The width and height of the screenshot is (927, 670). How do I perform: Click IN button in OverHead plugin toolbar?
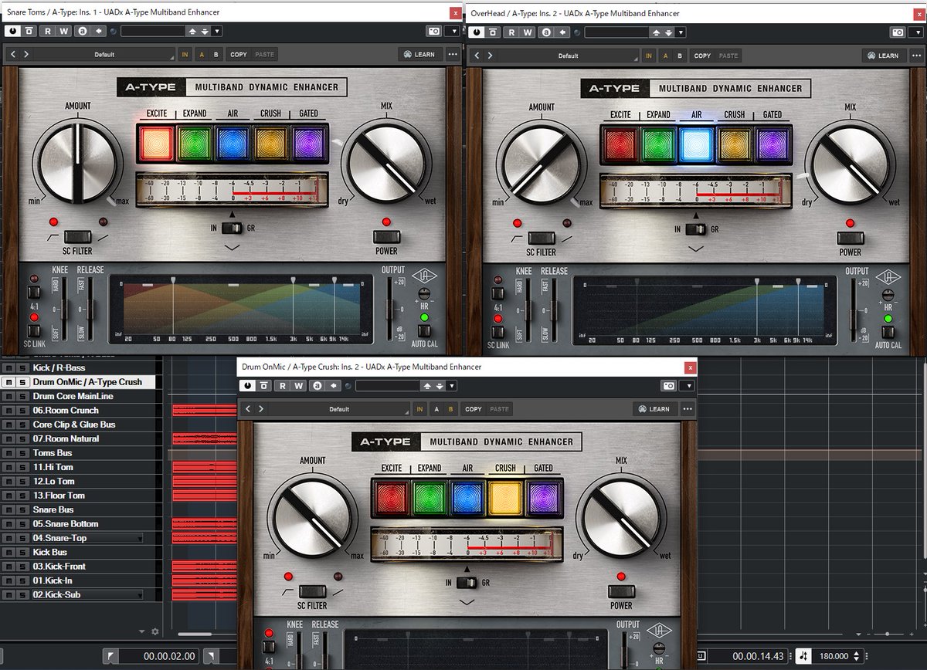point(648,56)
